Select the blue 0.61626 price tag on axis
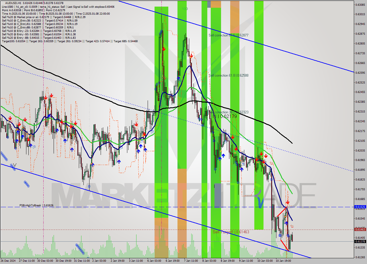This screenshot has width=367, height=264. (360, 207)
